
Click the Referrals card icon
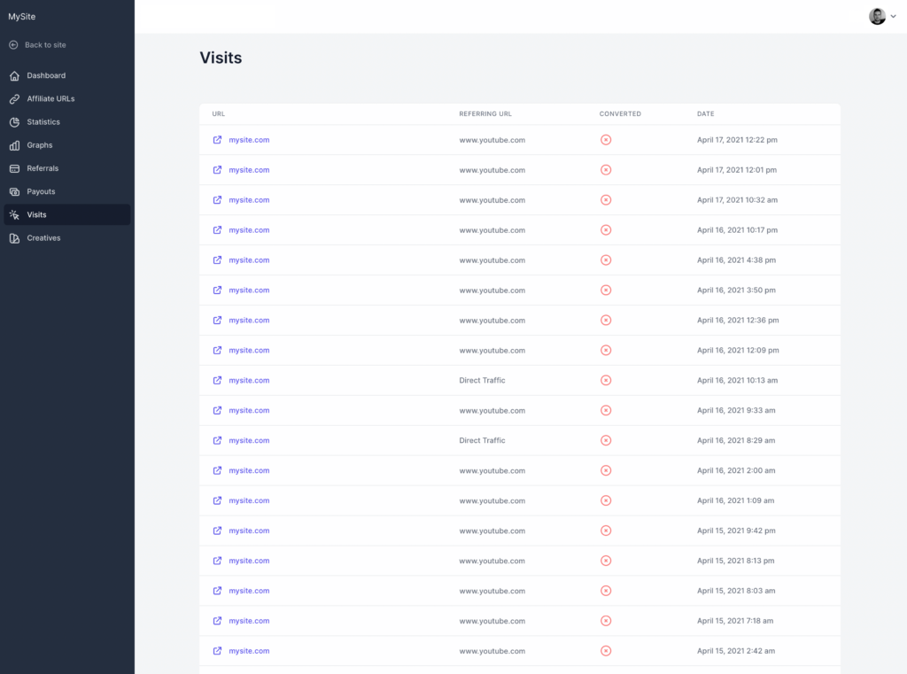(14, 168)
